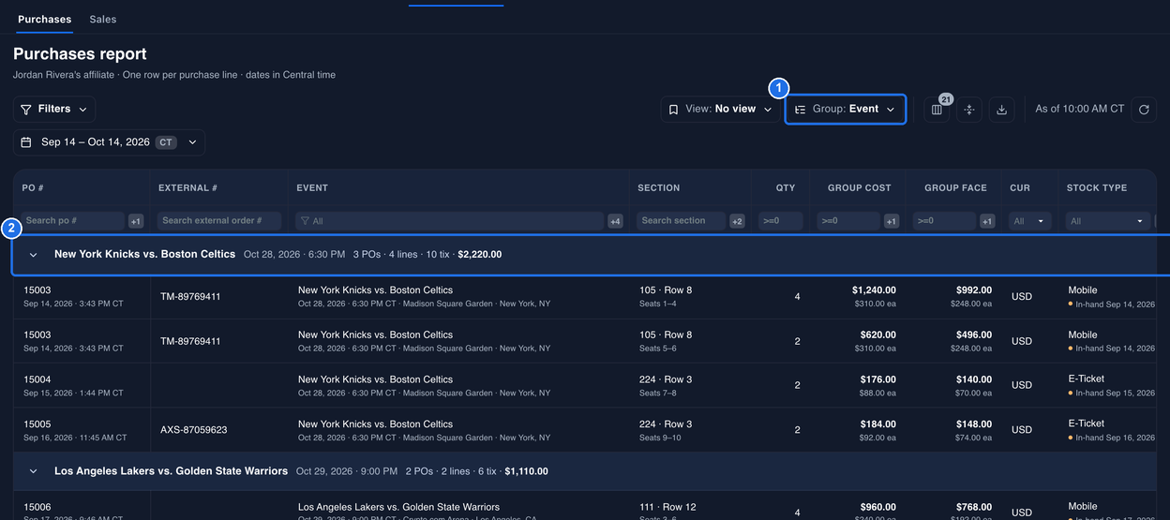The height and width of the screenshot is (520, 1170).
Task: Sort by the GROUP COST column header
Action: tap(860, 187)
